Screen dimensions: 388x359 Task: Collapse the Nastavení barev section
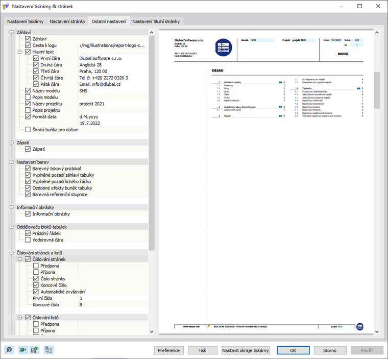11,162
